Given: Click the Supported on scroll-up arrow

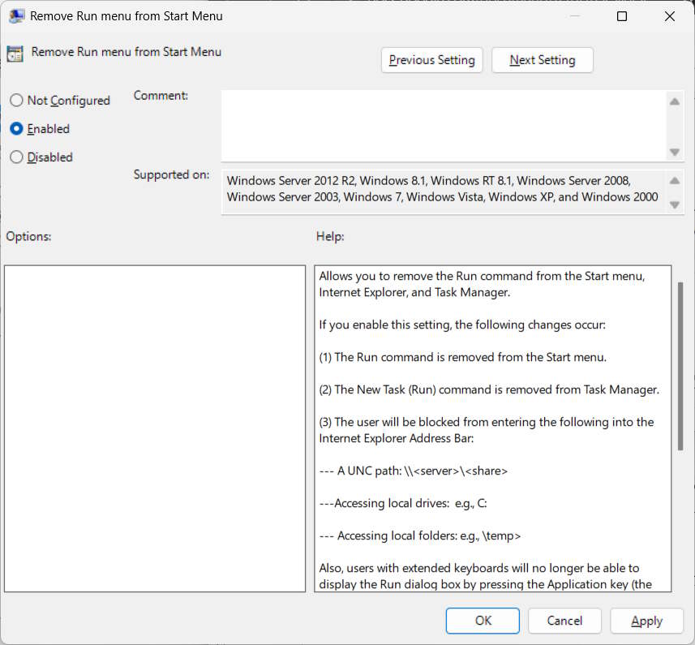Looking at the screenshot, I should point(674,180).
